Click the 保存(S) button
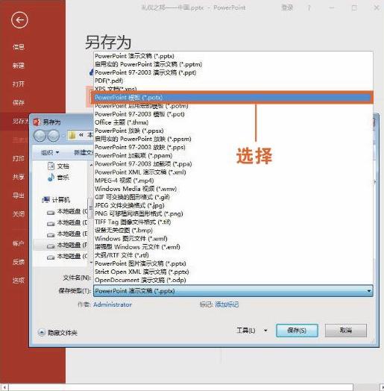The height and width of the screenshot is (391, 384). [x=297, y=331]
